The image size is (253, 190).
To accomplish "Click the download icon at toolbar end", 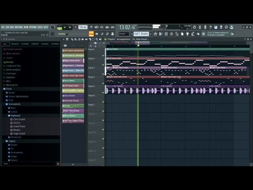I will (232, 27).
